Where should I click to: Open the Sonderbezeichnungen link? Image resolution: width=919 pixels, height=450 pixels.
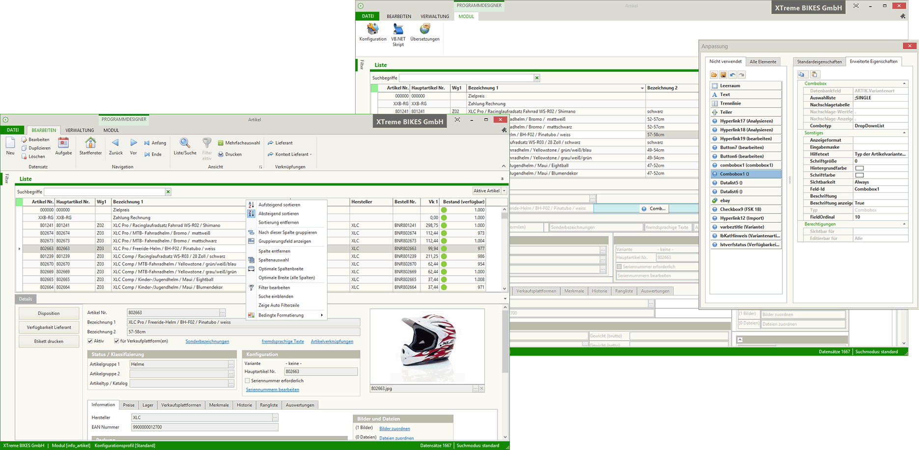tap(207, 342)
